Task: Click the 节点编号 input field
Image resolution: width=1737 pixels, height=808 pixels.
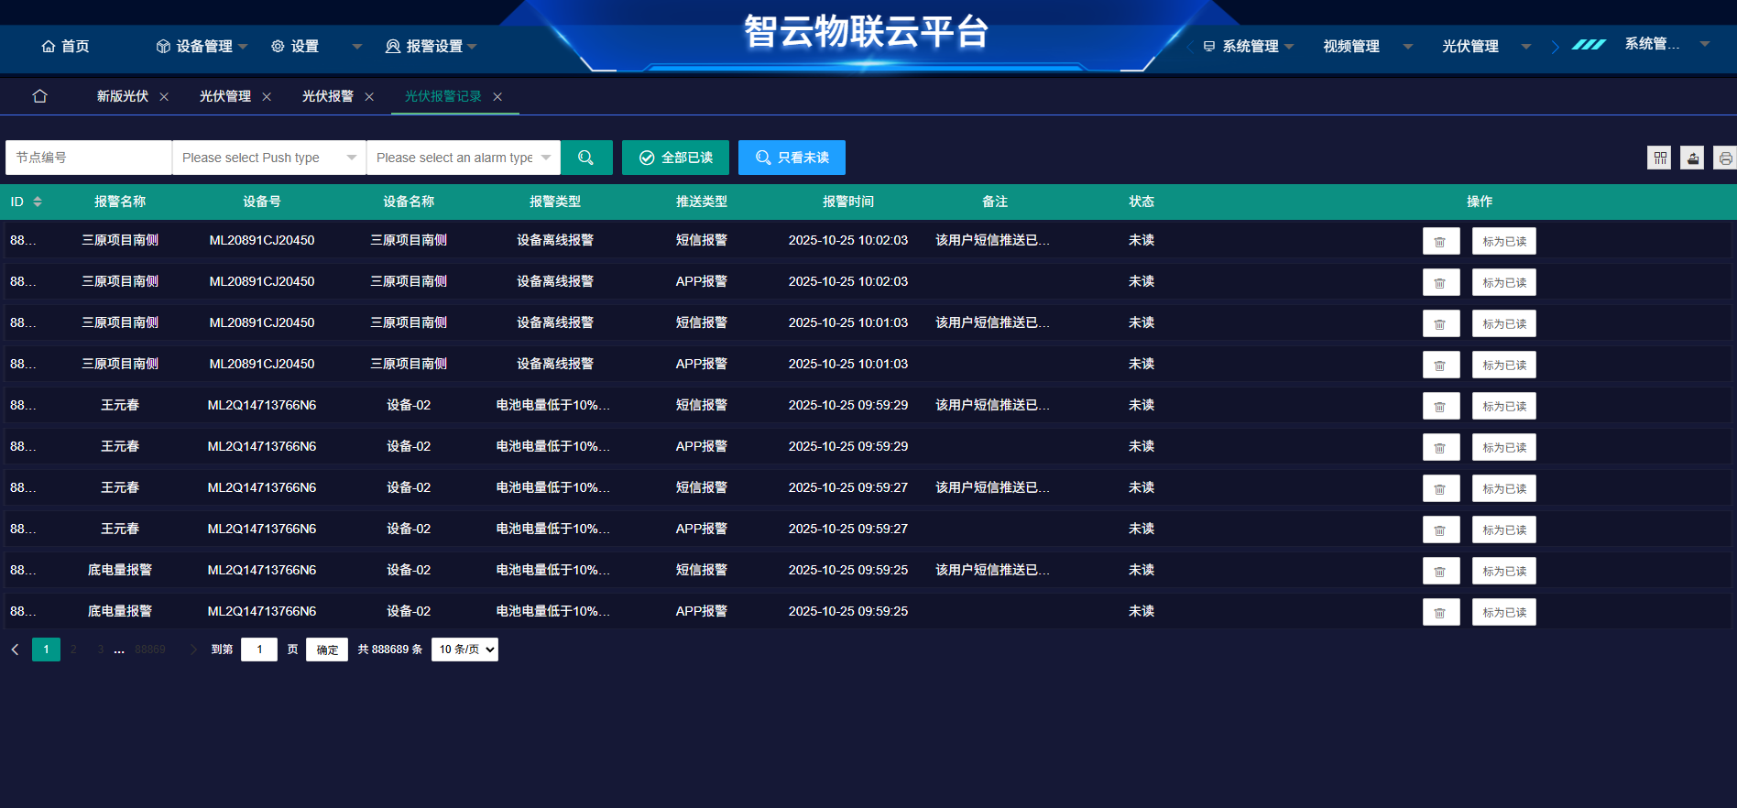Action: [89, 158]
